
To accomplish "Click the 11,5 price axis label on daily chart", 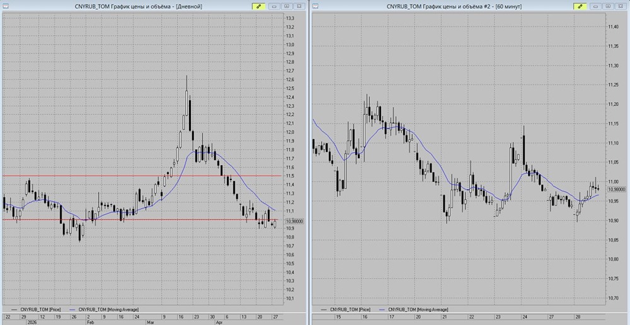I will [x=289, y=176].
